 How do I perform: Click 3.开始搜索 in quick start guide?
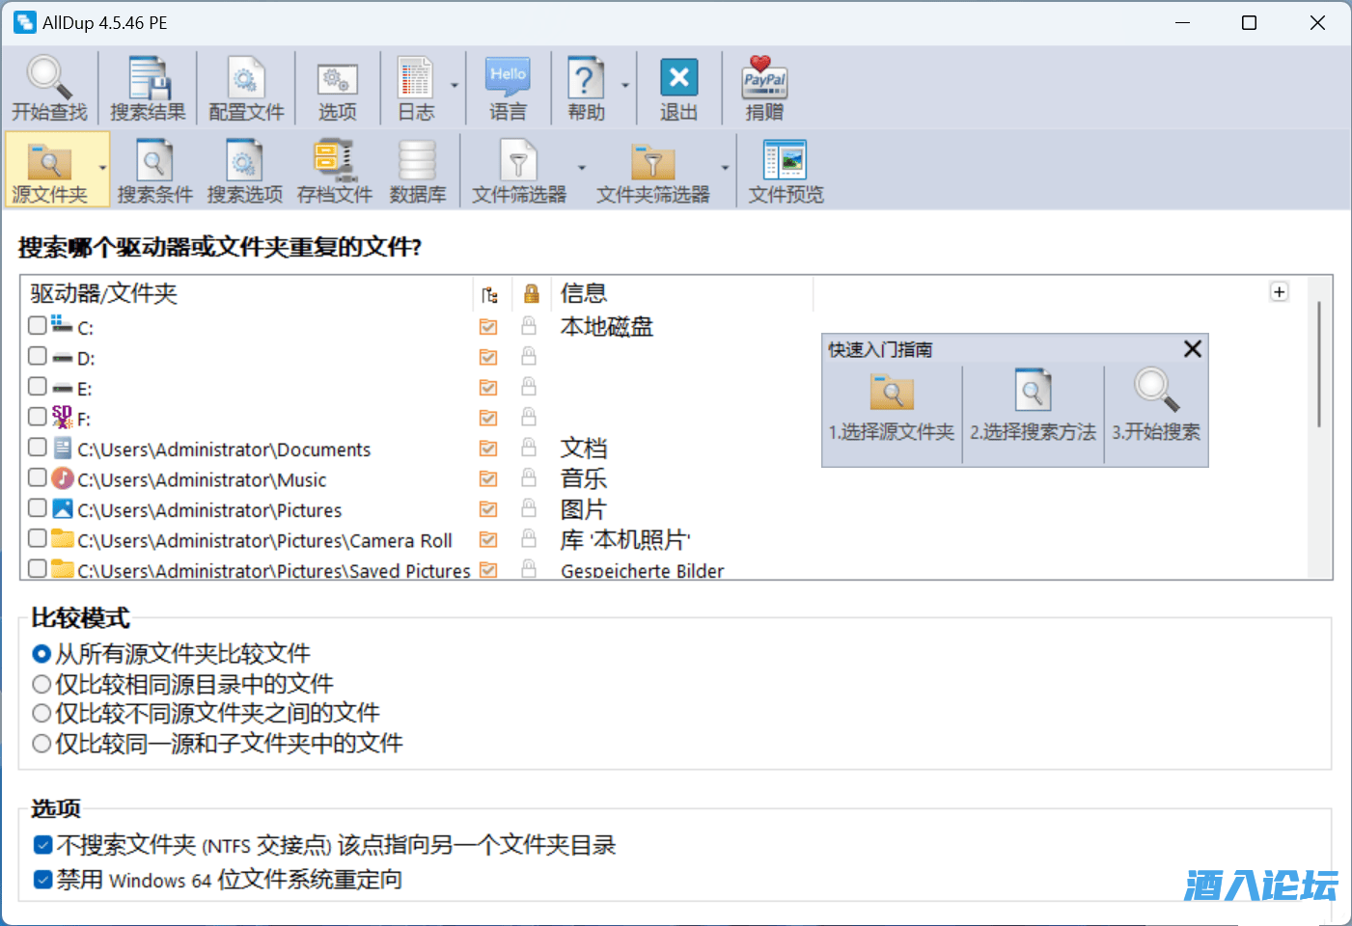pos(1156,405)
